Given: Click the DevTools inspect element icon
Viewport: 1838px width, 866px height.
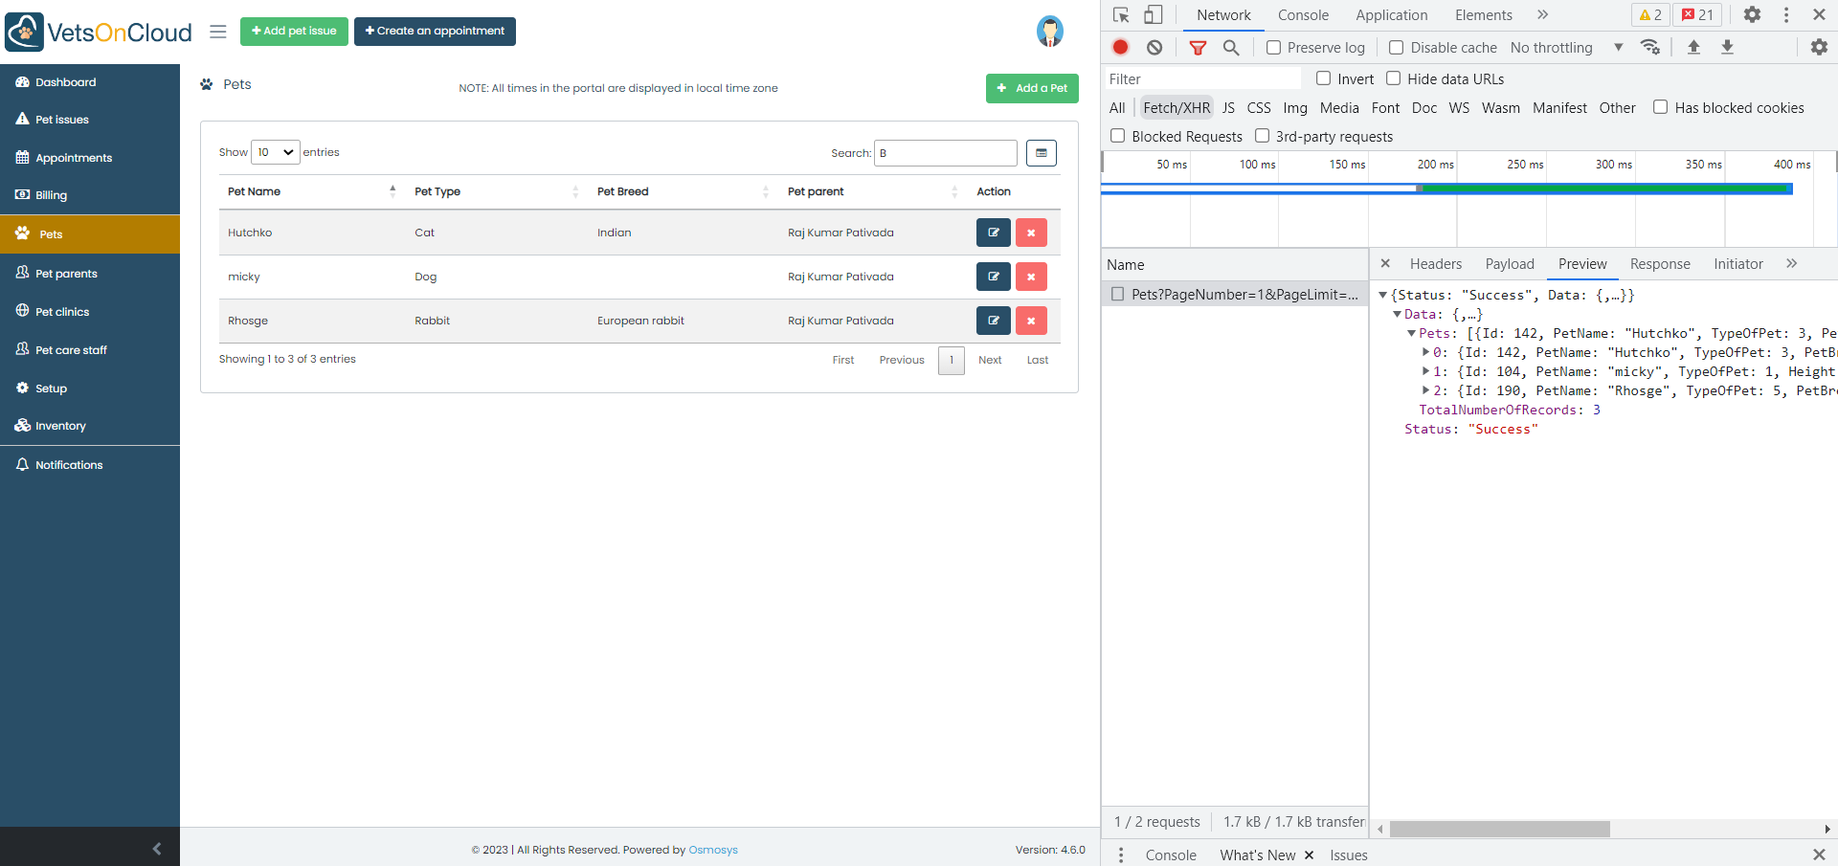Looking at the screenshot, I should click(1121, 15).
